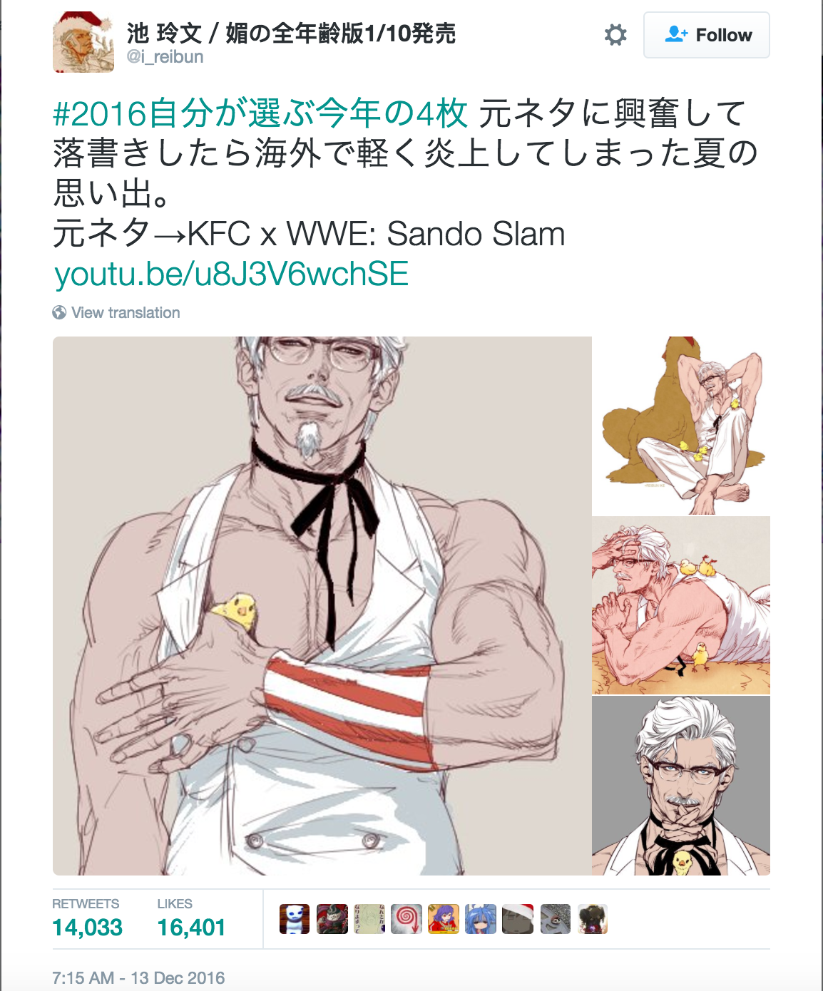Open the @i_reibun handle link
The width and height of the screenshot is (823, 991).
tap(165, 56)
